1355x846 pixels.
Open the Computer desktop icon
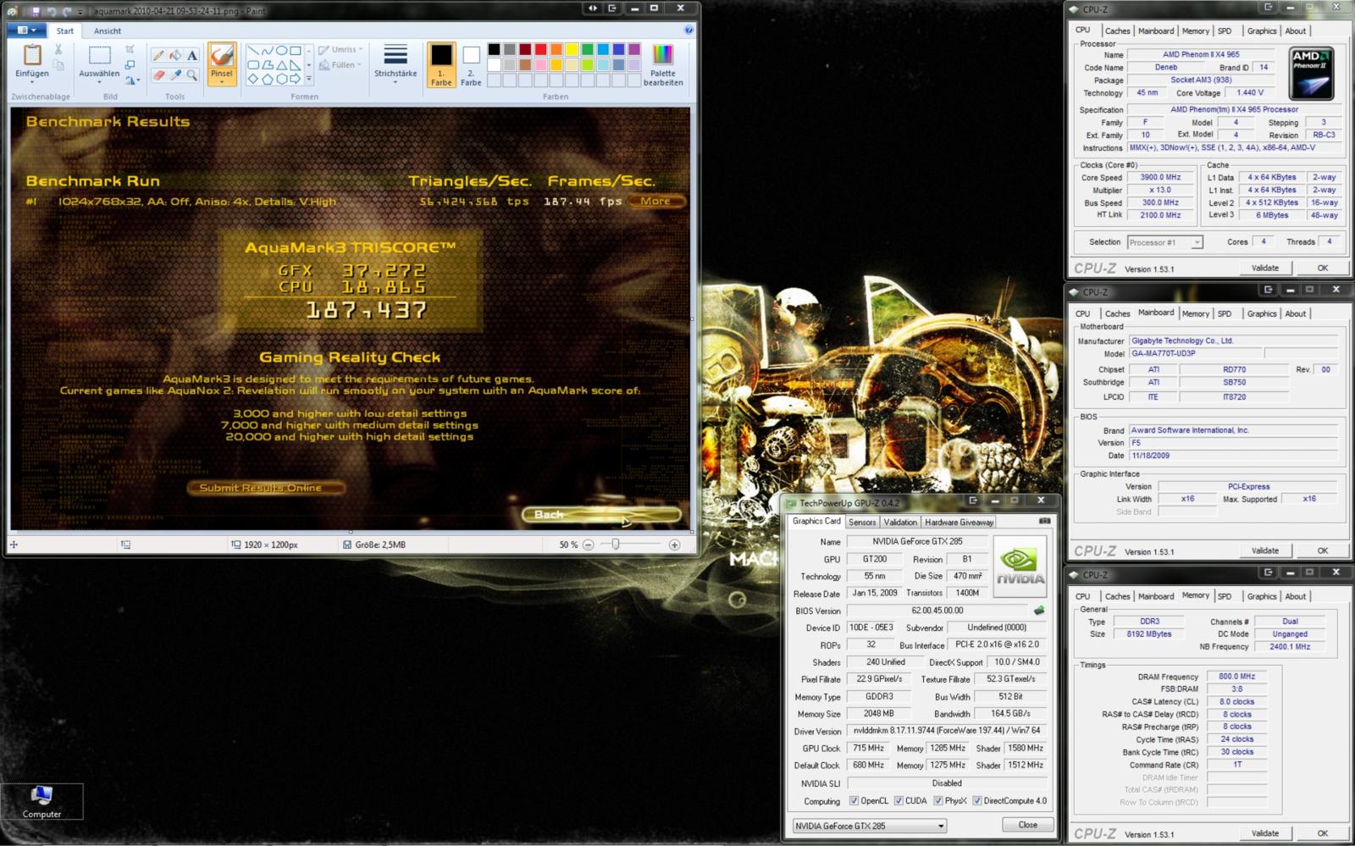point(41,801)
